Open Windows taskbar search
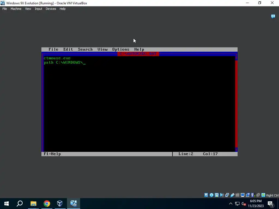The width and height of the screenshot is (279, 209). coord(20,204)
